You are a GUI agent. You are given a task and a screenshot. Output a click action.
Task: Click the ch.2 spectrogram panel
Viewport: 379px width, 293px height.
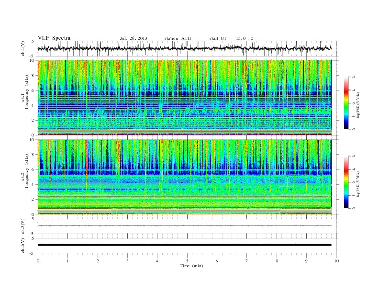184,177
